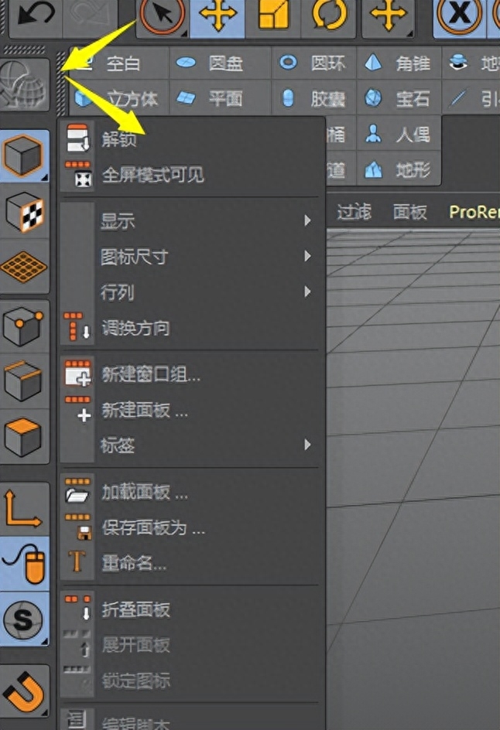Add a 胶囊 capsule primitive
The height and width of the screenshot is (730, 500).
tap(314, 98)
